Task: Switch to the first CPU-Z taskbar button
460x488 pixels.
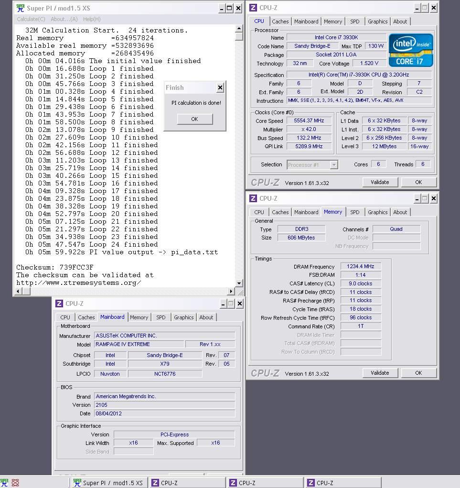Action: tap(187, 483)
